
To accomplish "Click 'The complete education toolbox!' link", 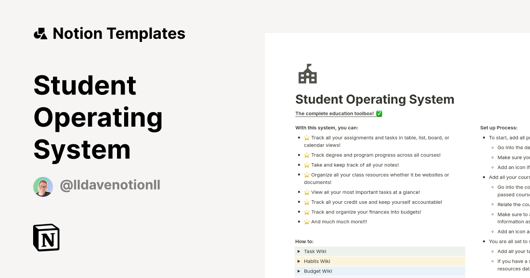I will coord(335,113).
